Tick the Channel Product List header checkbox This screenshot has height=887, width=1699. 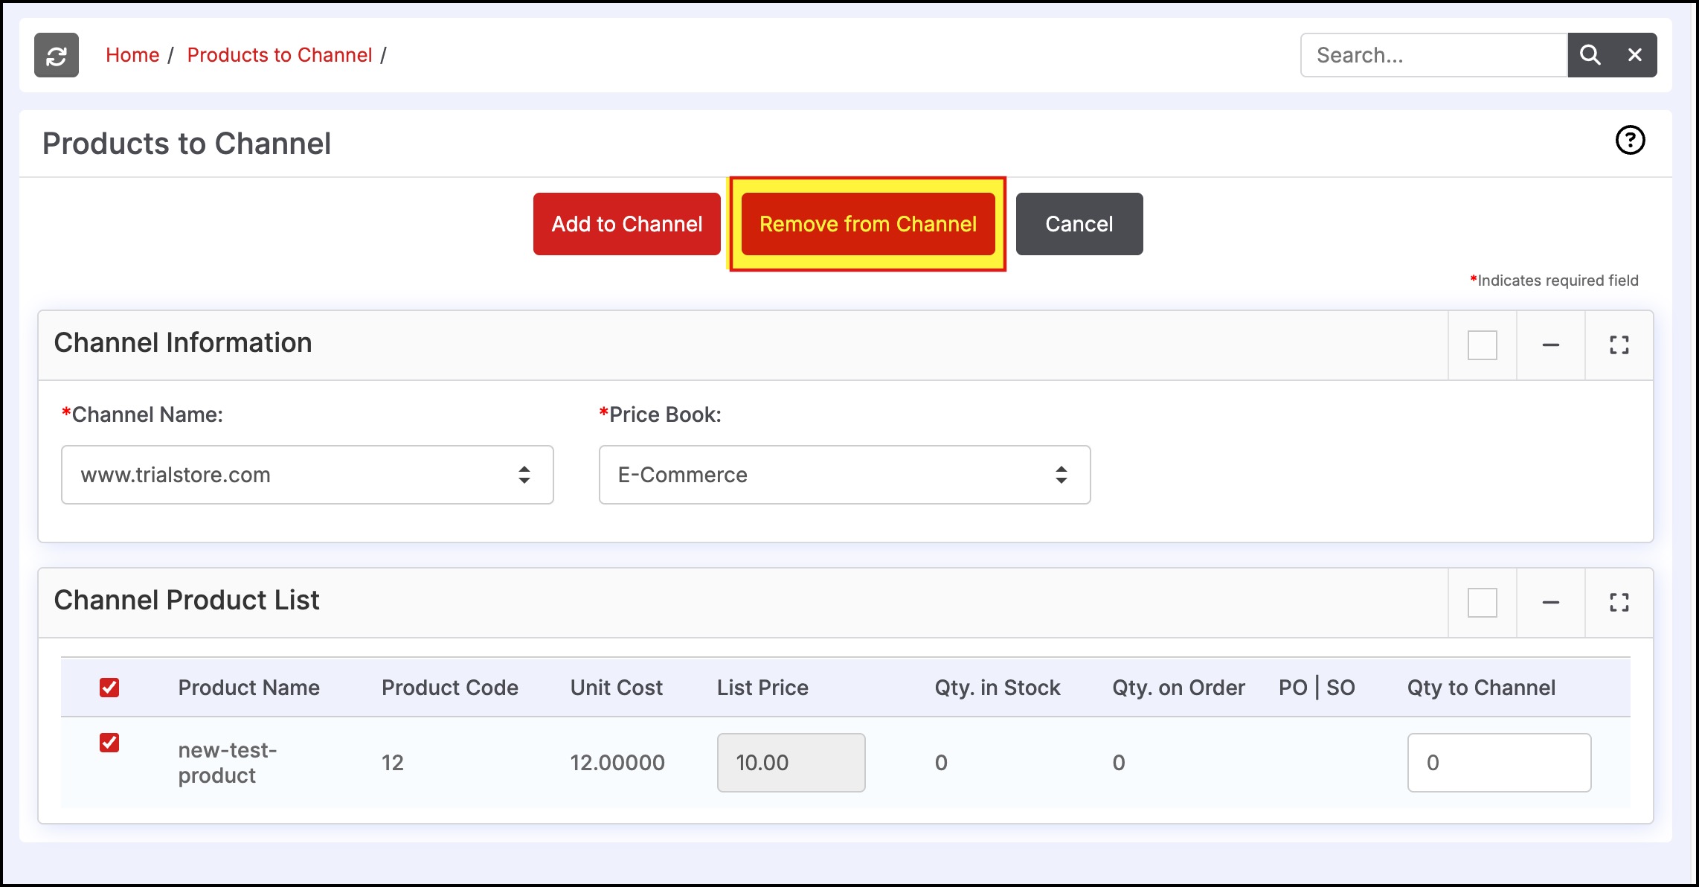pos(1482,603)
